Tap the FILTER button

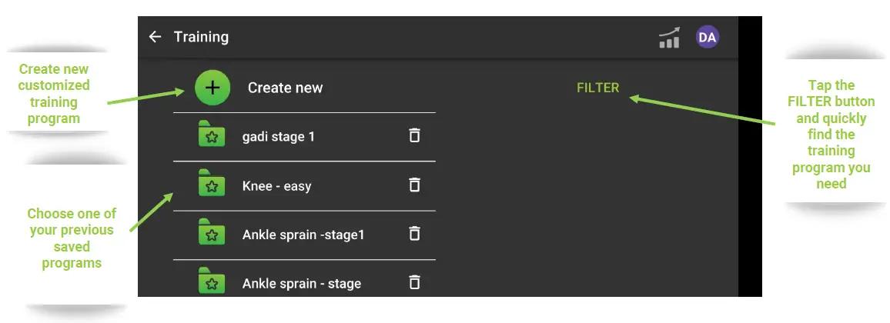click(597, 88)
